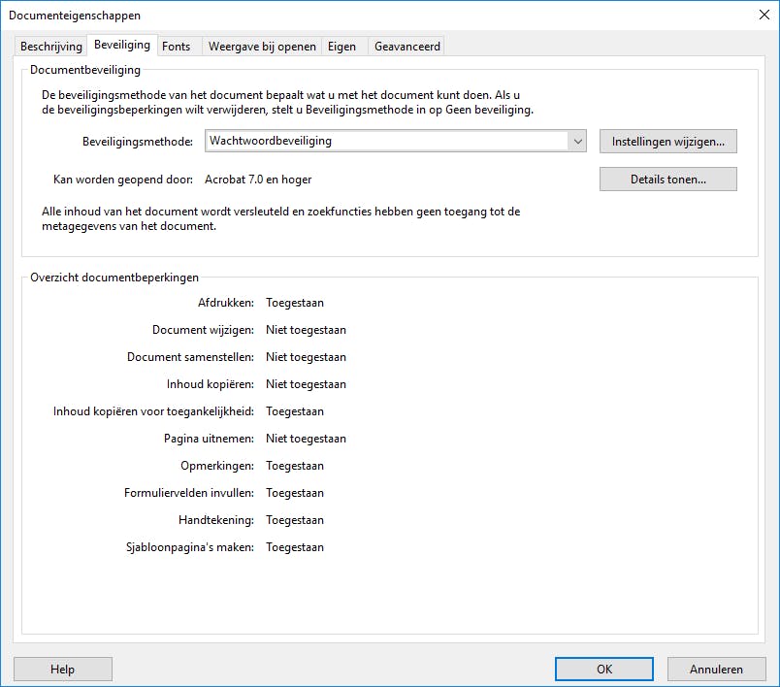Confirm the document properties with OK
The height and width of the screenshot is (687, 780).
[x=603, y=669]
